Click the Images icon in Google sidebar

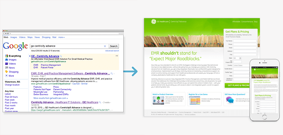pos(7,60)
